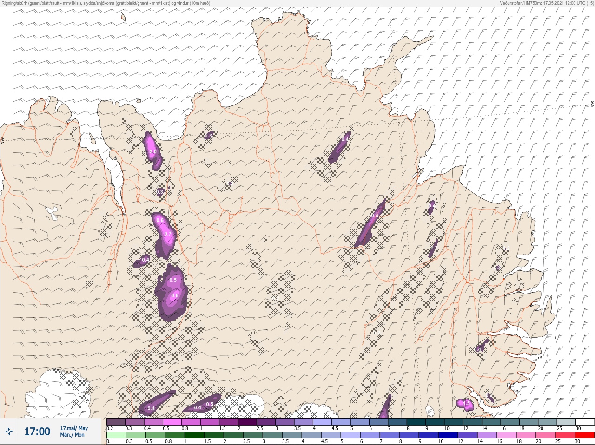Viewport: 595px width, 445px height.
Task: Click the white 30 swatch in upper legend
Action: click(585, 422)
